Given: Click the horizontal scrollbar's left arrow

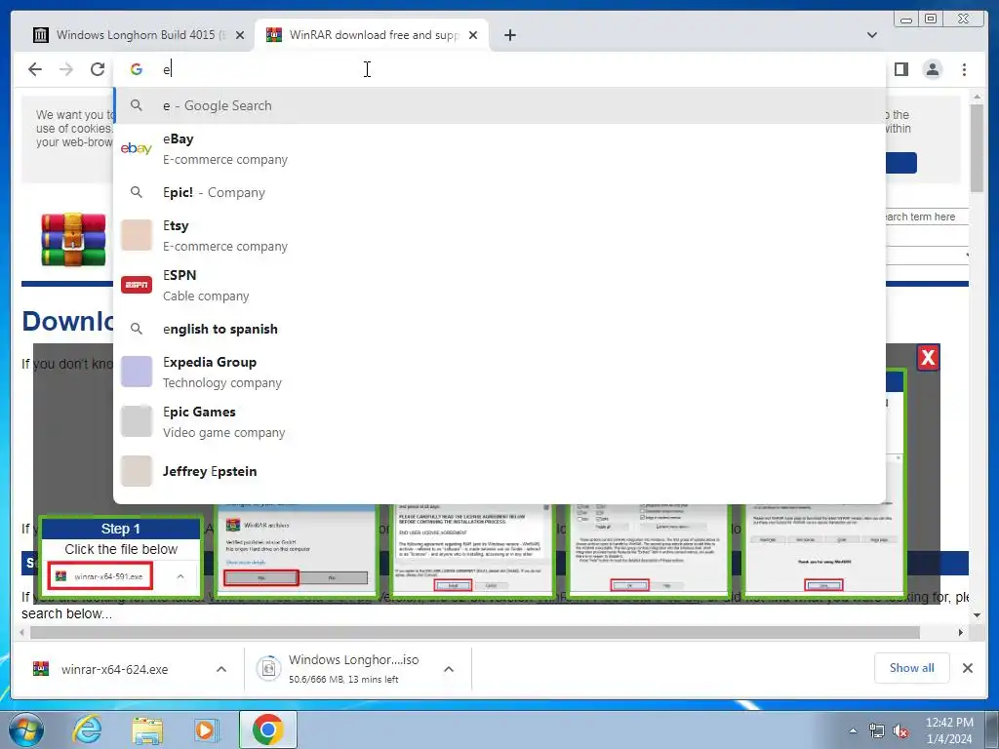Looking at the screenshot, I should 23,632.
